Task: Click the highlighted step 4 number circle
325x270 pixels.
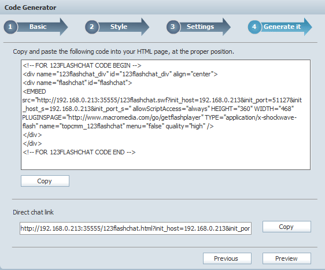Action: [x=254, y=27]
